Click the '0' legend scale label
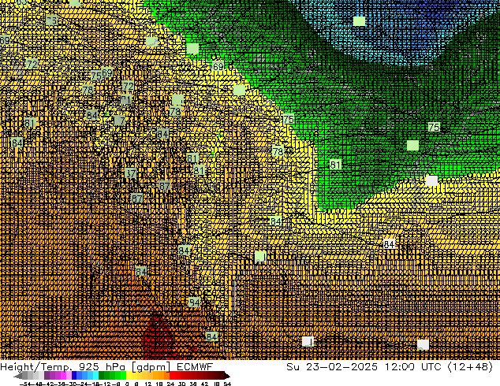Viewport: 500px width, 386px height. [127, 384]
